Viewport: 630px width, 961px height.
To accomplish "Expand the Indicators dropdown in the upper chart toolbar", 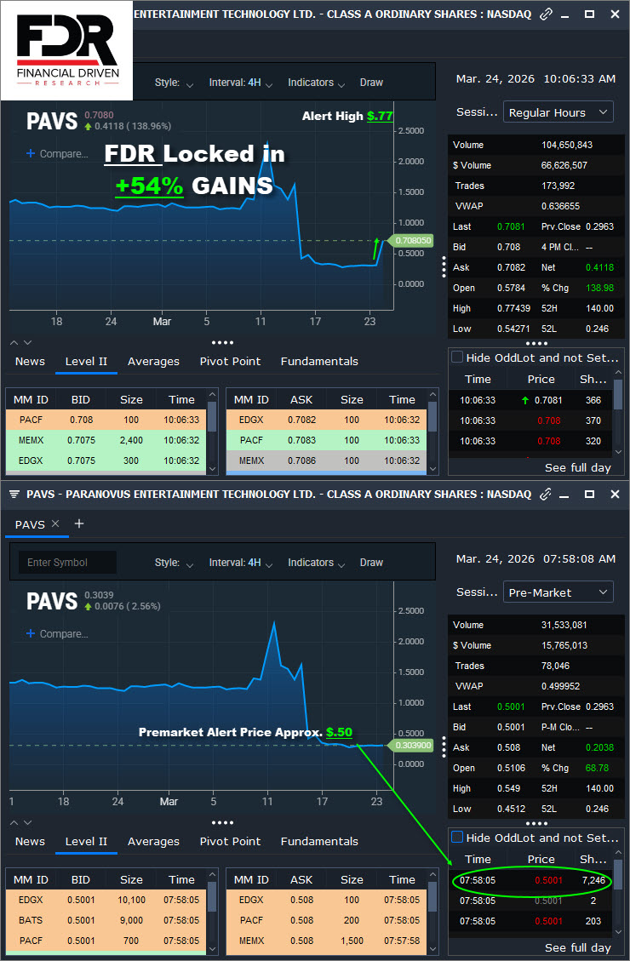I will [317, 83].
